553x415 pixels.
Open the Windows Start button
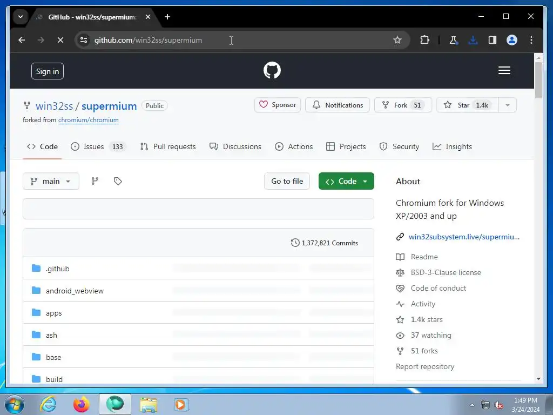click(14, 405)
